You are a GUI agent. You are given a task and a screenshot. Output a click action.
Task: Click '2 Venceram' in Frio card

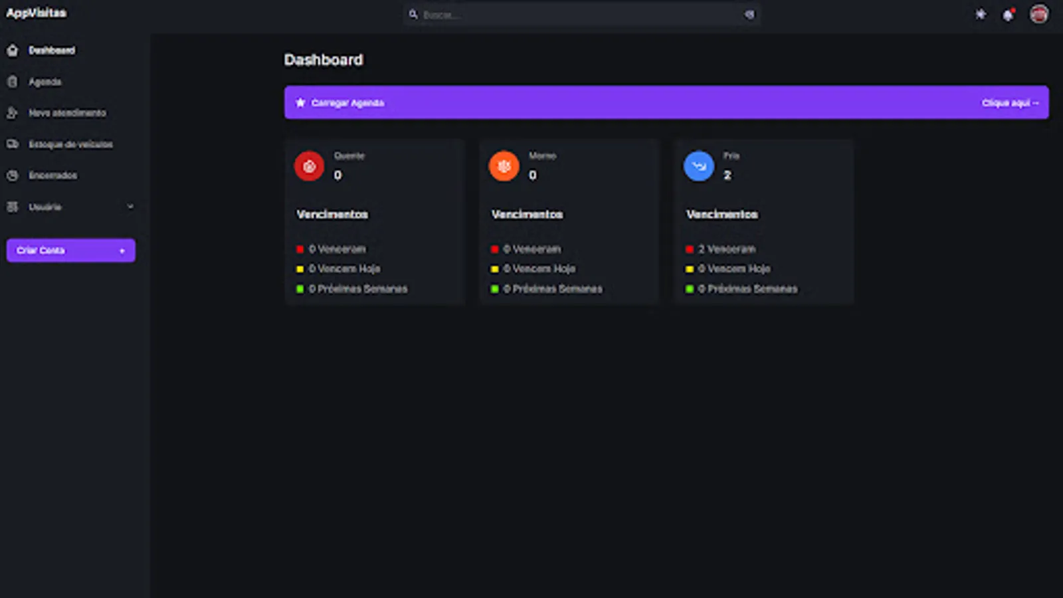[x=727, y=249]
